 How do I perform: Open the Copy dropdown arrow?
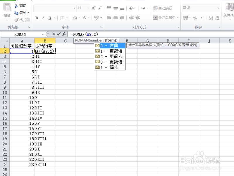point(28,13)
